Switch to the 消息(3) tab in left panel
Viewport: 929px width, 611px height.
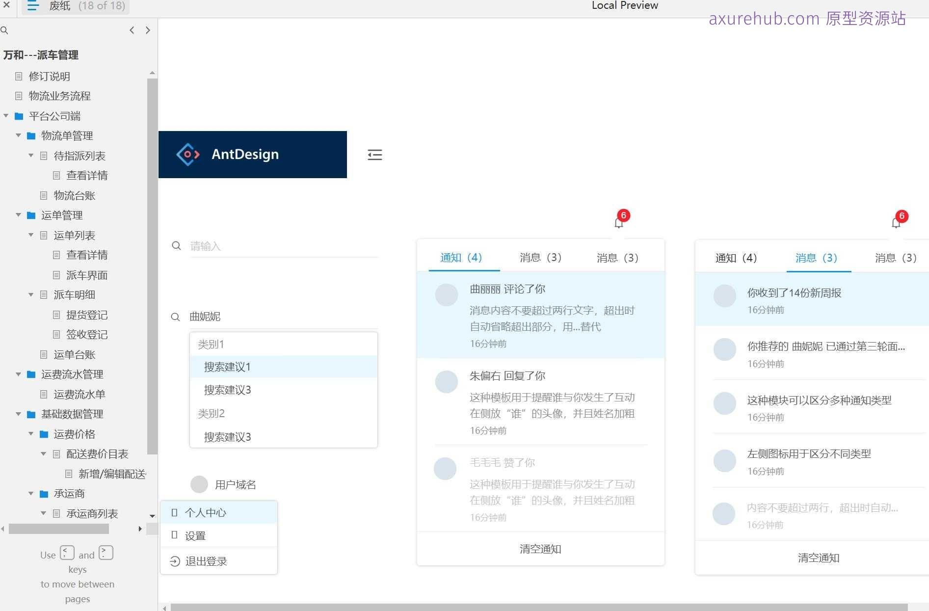click(540, 258)
